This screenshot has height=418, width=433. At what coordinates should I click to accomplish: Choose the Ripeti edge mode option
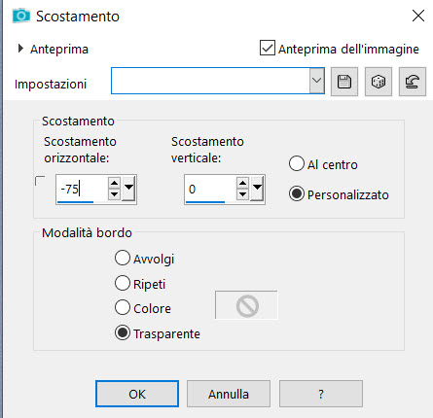[123, 283]
